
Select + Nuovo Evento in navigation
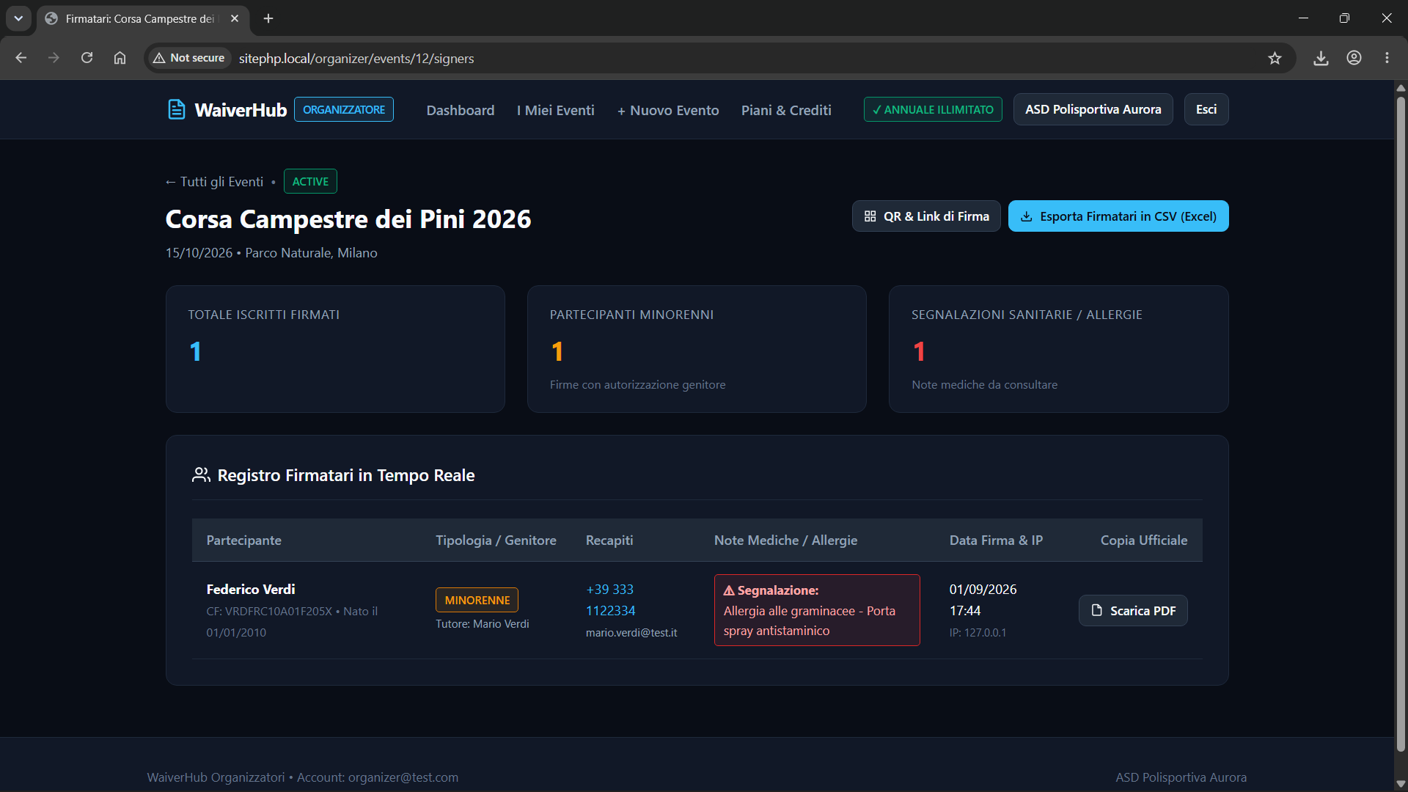pos(668,110)
